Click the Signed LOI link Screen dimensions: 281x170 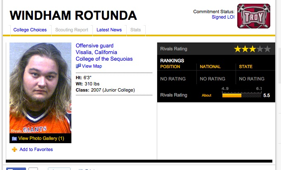click(223, 17)
